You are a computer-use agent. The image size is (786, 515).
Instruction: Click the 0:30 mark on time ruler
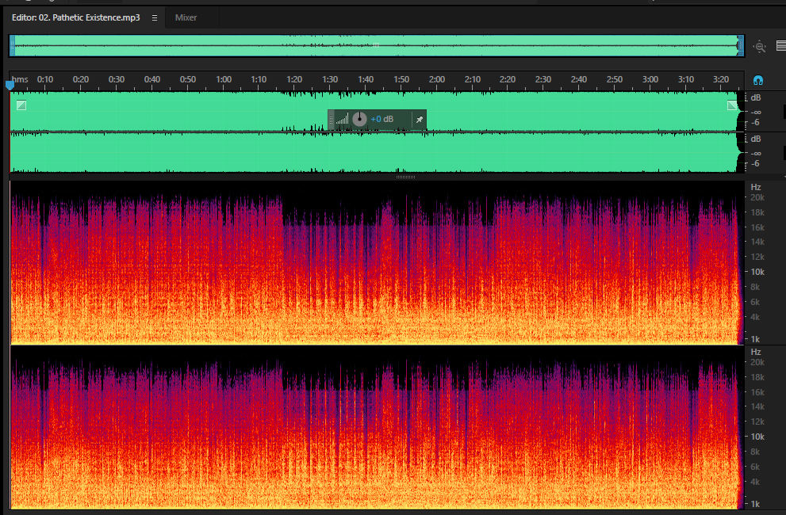point(117,80)
